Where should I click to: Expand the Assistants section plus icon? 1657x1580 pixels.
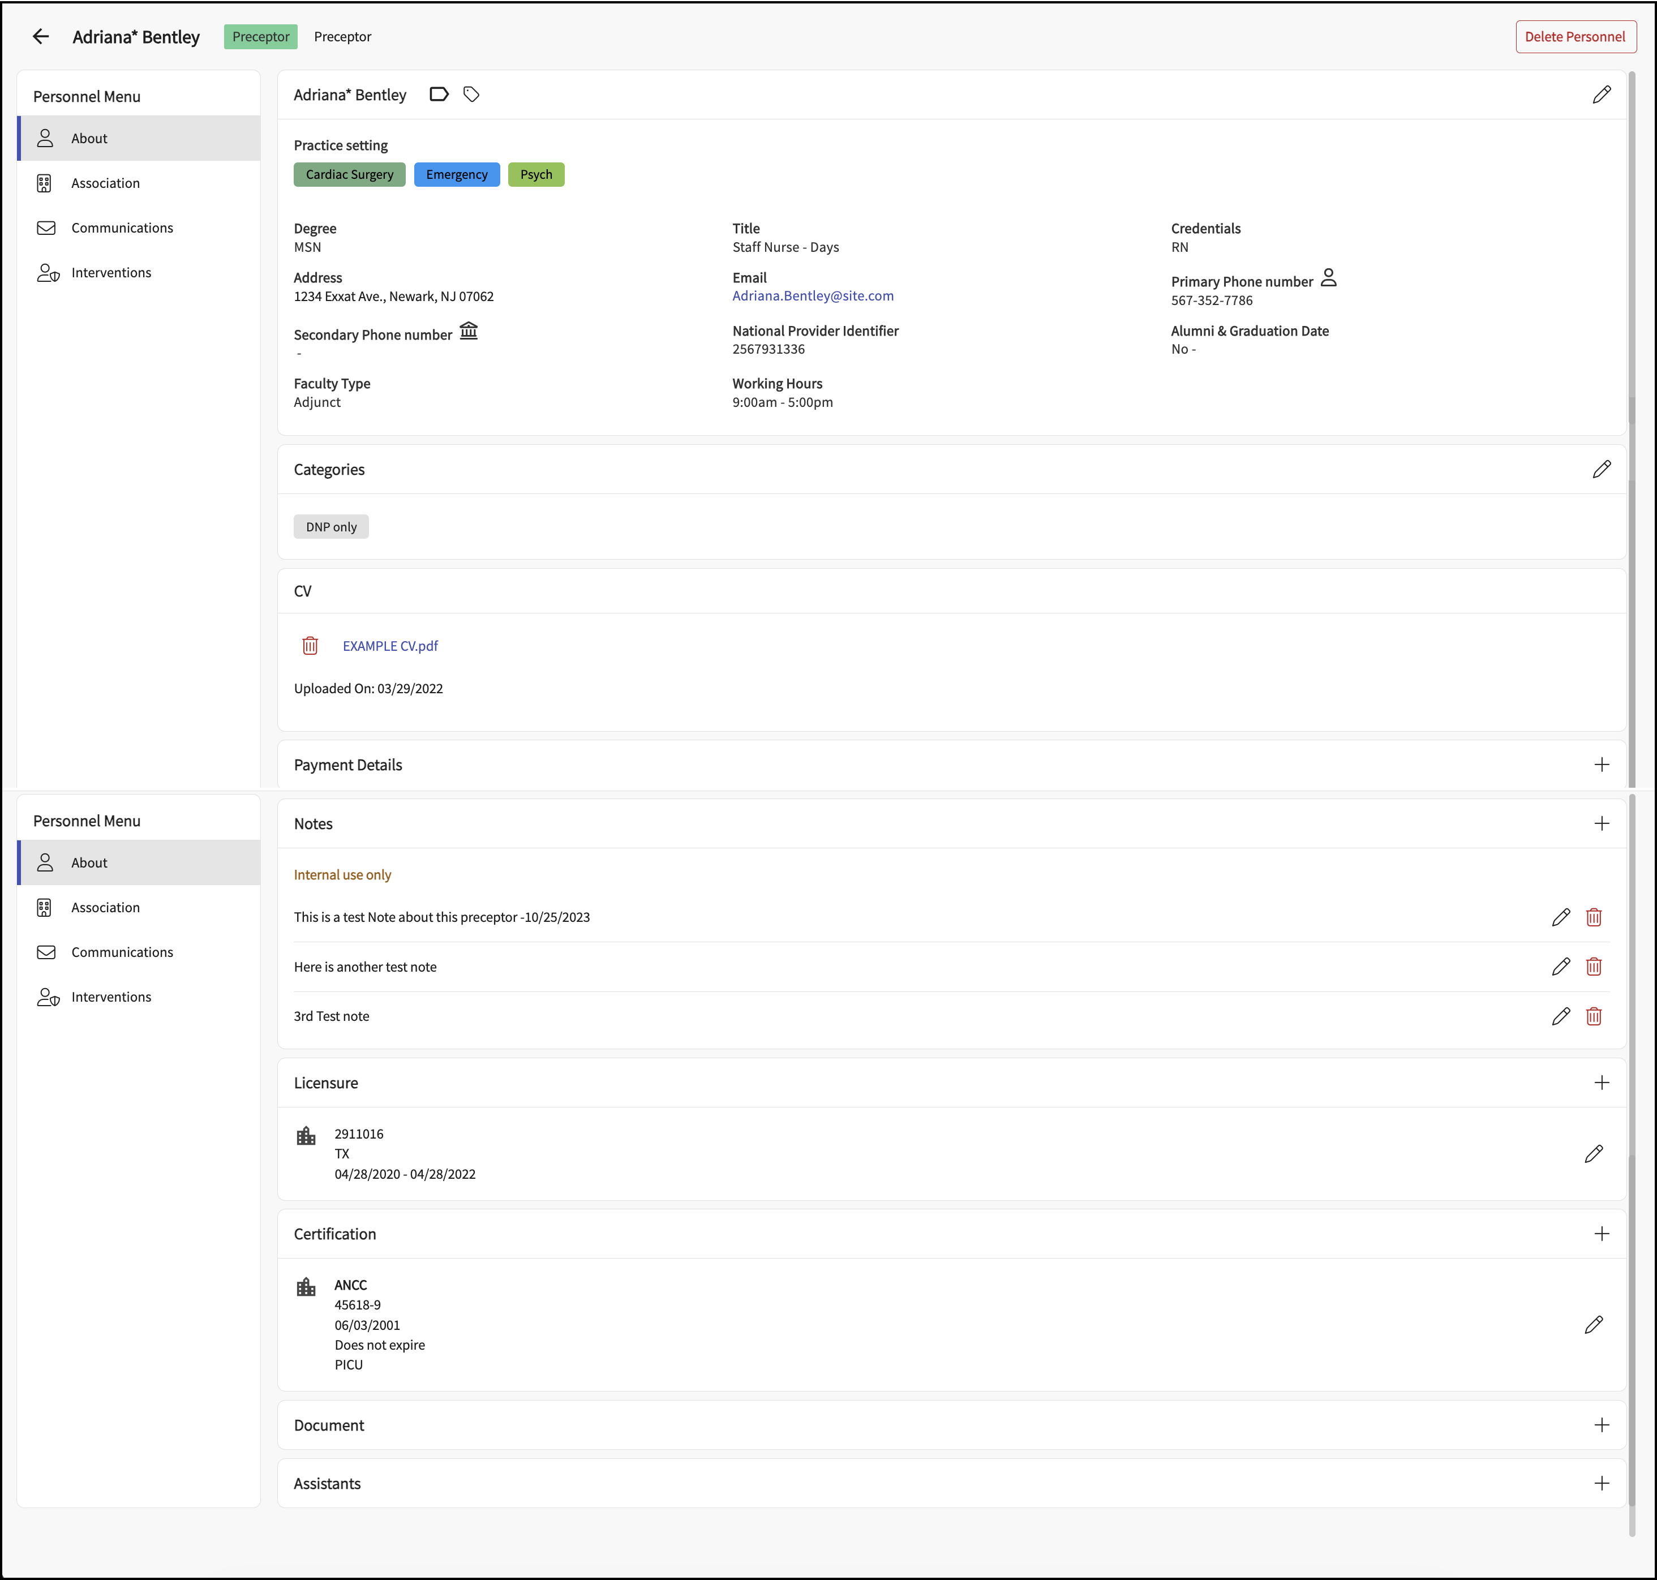tap(1602, 1483)
